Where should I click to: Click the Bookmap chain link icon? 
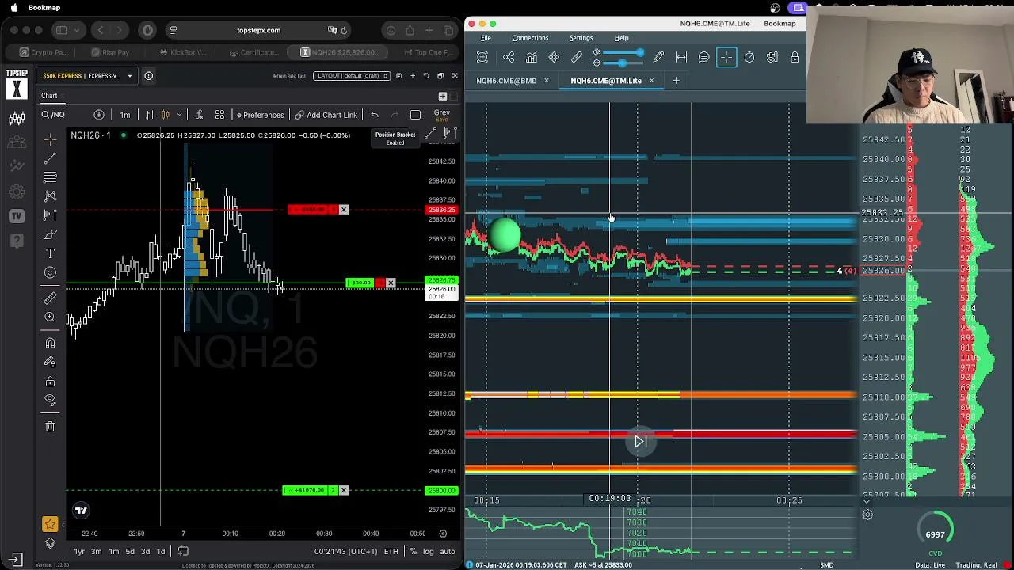[577, 57]
